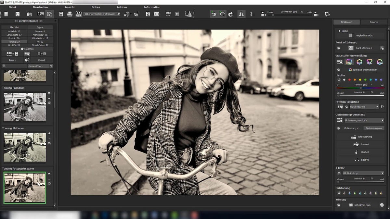Reset the Point of Interest setting

pos(339,48)
